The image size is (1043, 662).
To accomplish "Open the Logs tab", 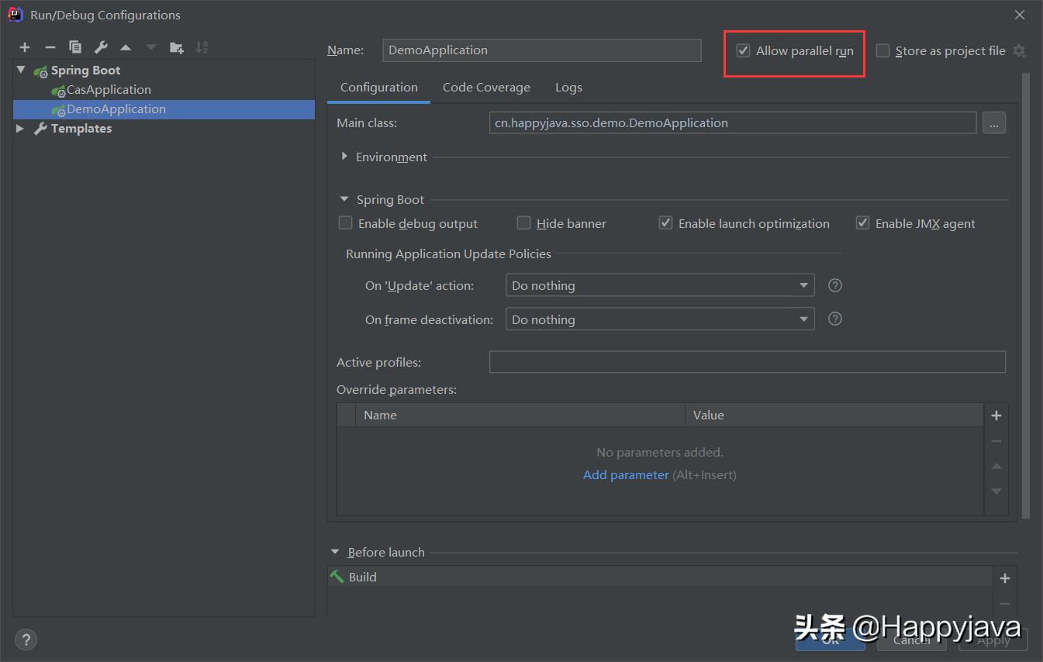I will [568, 88].
